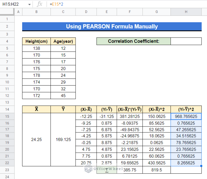Select age cell with value 12
The width and height of the screenshot is (207, 179).
(63, 48)
